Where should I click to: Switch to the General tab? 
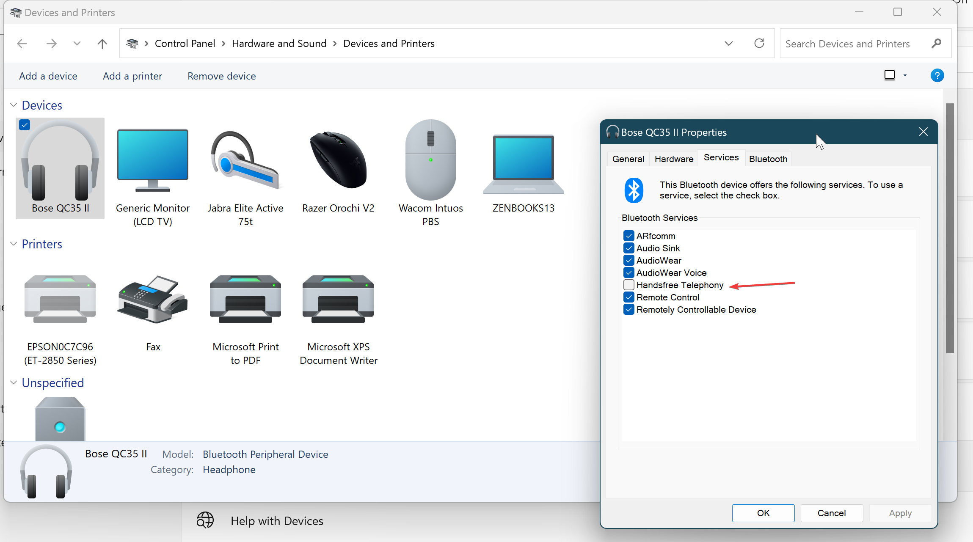click(x=628, y=159)
